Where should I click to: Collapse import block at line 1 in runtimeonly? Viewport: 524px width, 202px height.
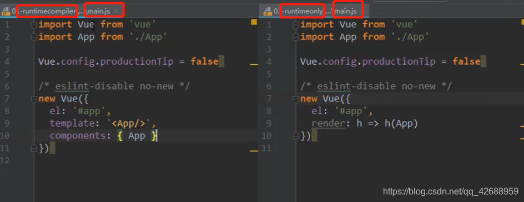tap(295, 25)
